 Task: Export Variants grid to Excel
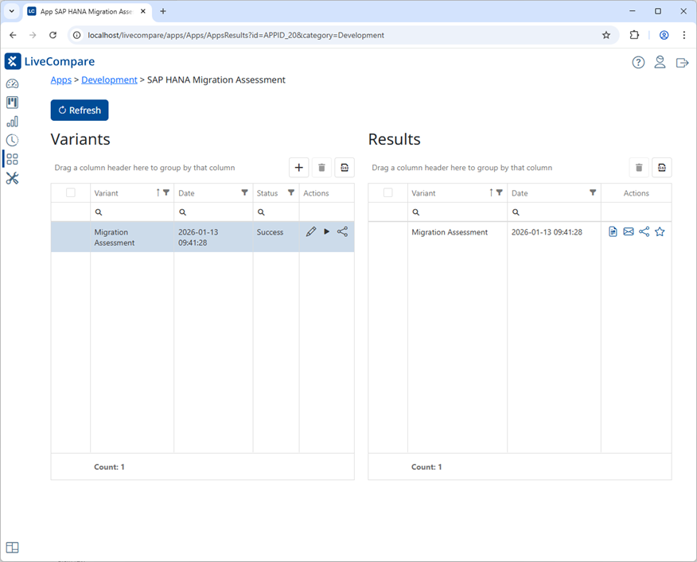point(345,168)
